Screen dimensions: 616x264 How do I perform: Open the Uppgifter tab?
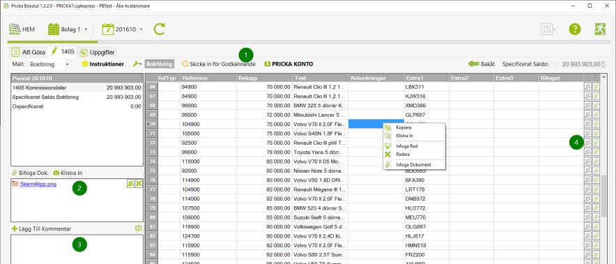tap(98, 52)
